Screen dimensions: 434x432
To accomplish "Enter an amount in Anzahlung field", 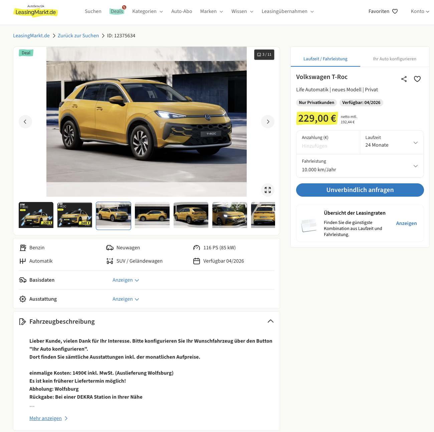I will [x=328, y=146].
